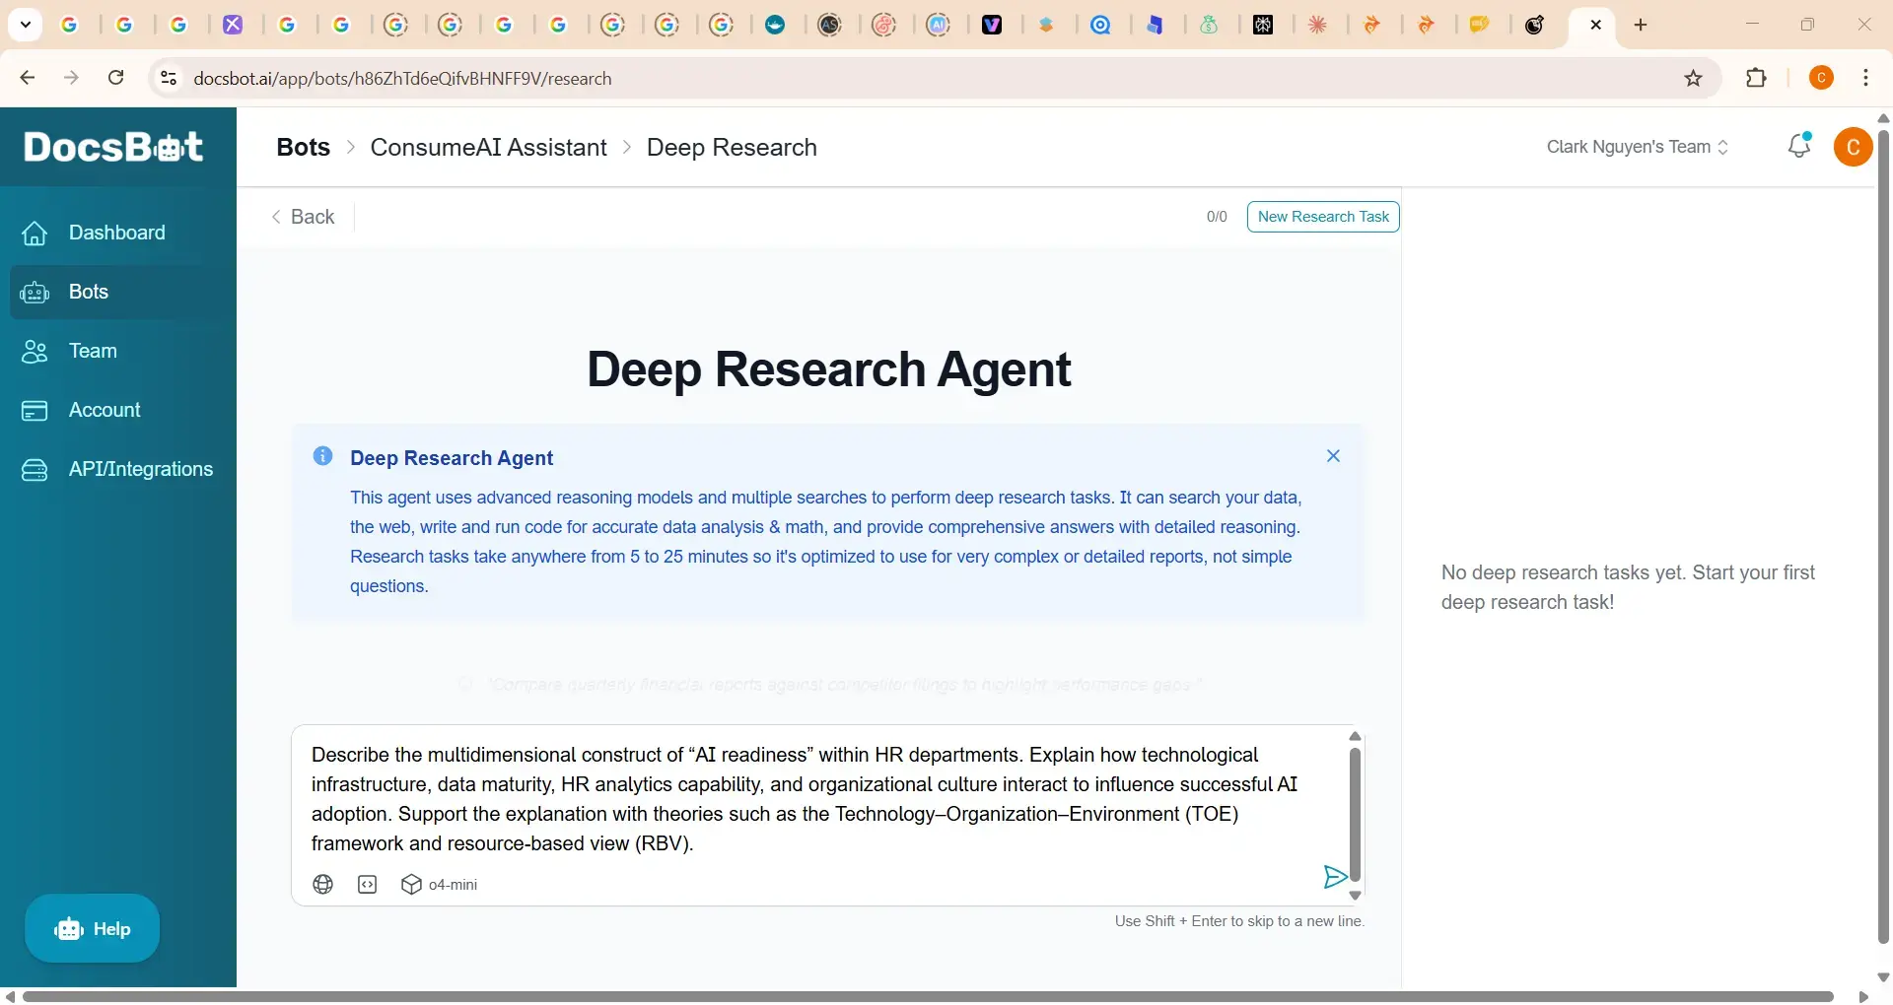Bookmark this page with the star icon

click(1693, 78)
